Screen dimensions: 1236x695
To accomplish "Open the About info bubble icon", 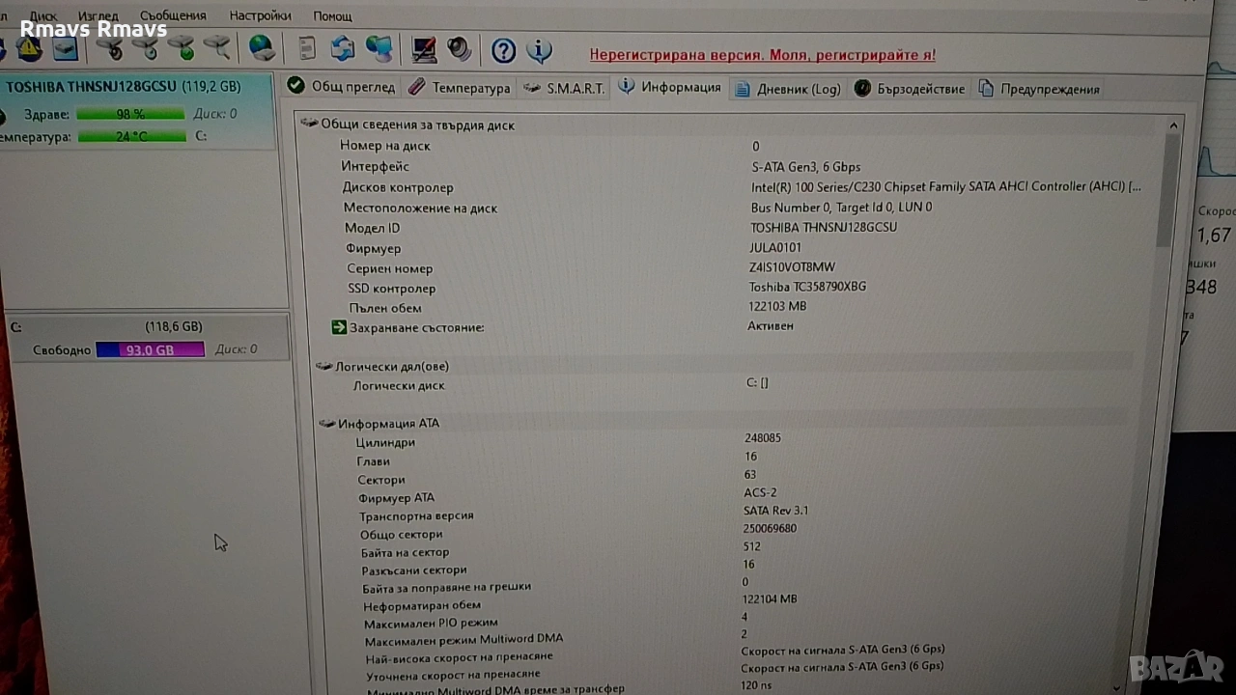I will (539, 50).
